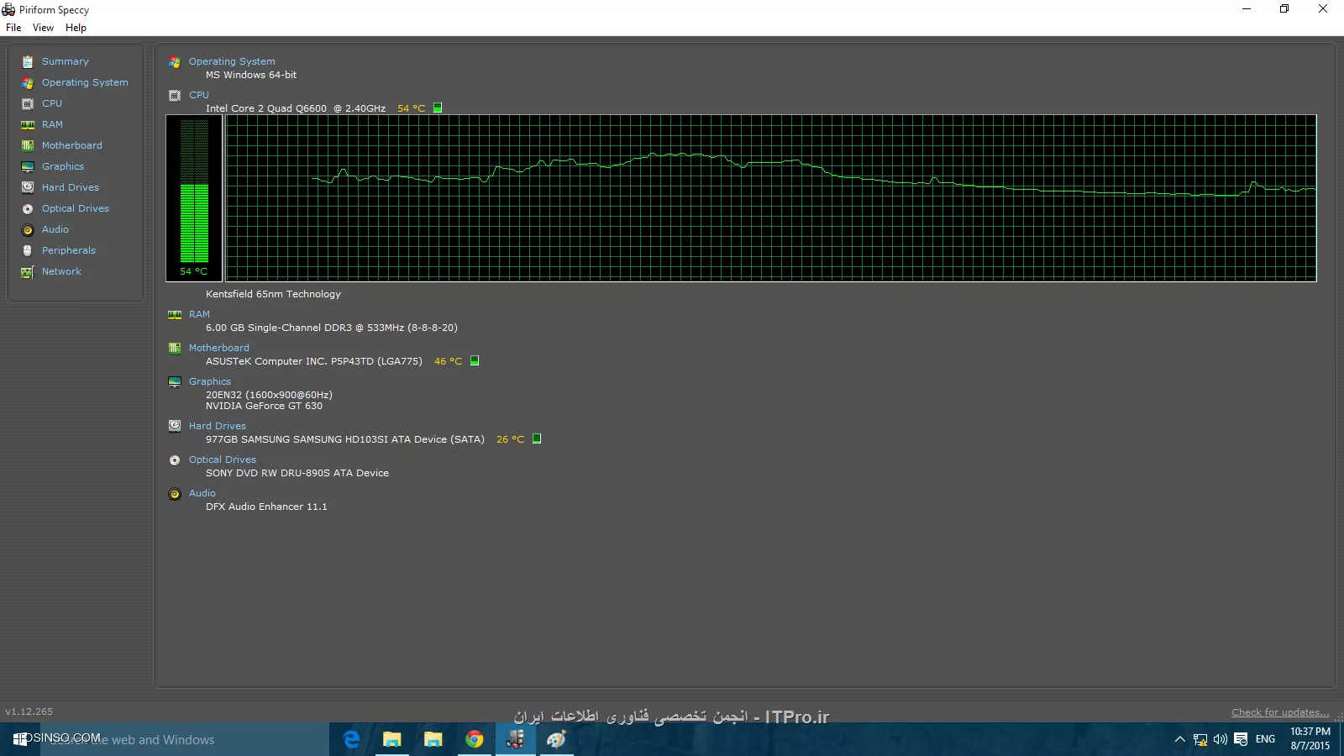Click the CPU temperature bar gauge
Viewport: 1344px width, 756px height.
pyautogui.click(x=194, y=198)
